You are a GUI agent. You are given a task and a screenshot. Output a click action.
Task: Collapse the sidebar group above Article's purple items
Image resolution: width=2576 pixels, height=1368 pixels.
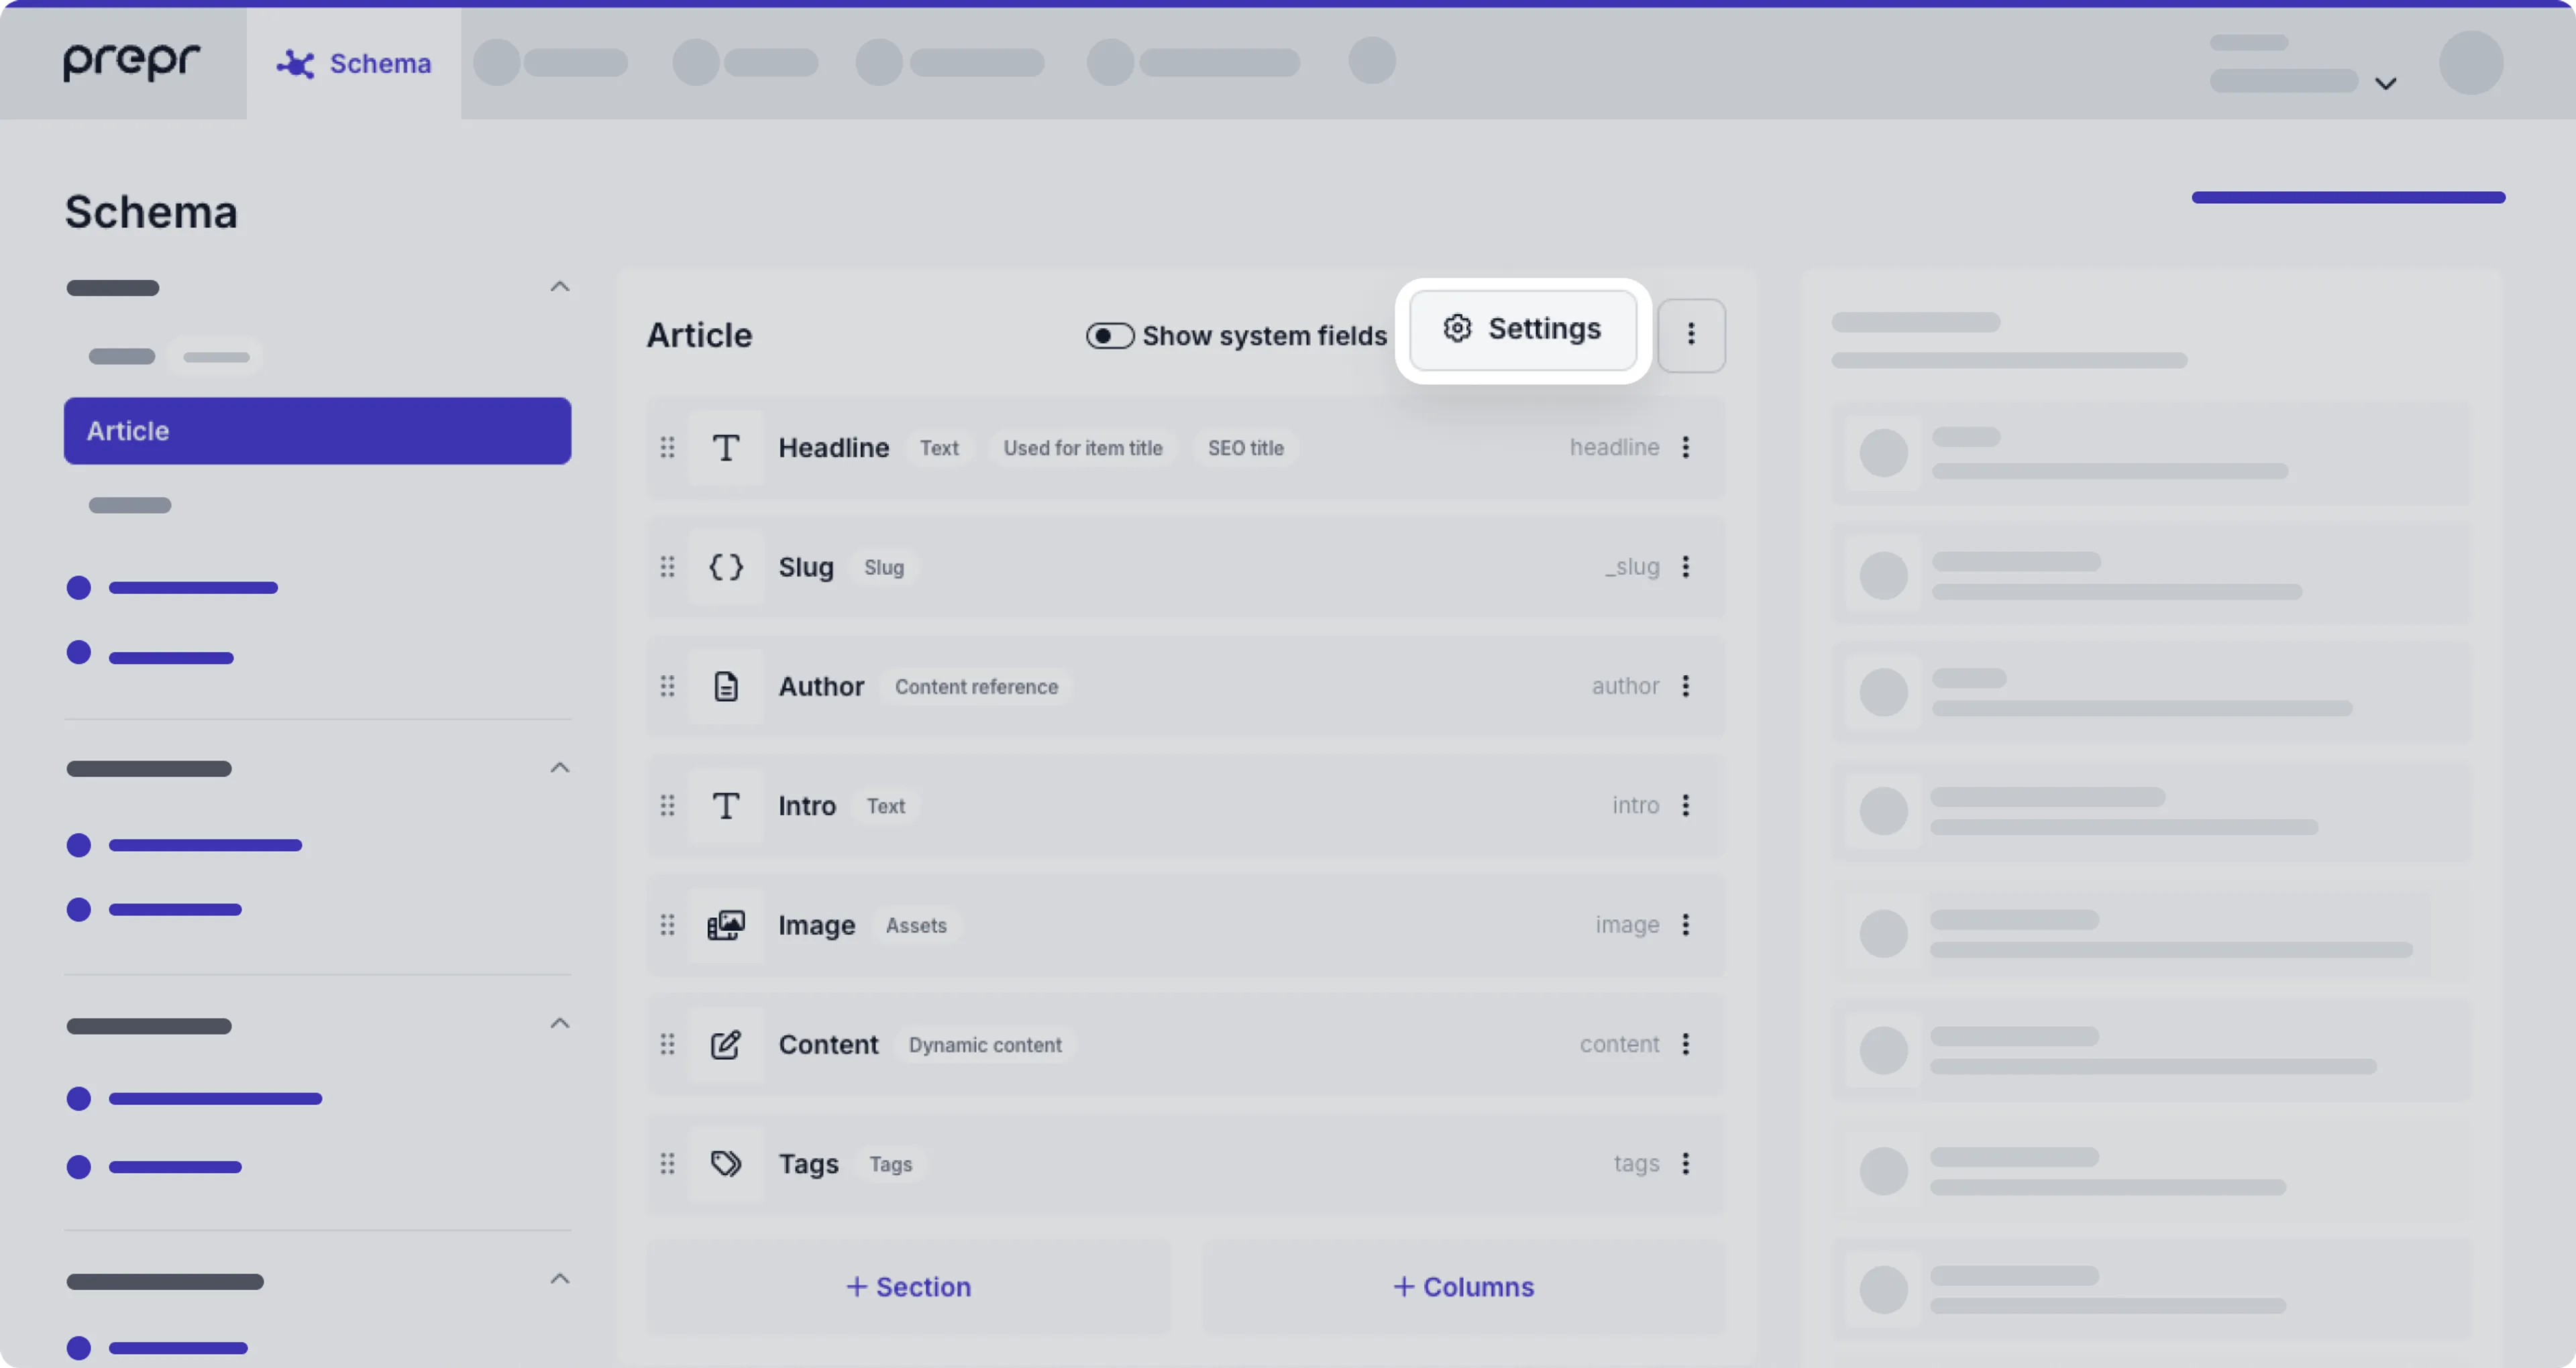tap(560, 767)
